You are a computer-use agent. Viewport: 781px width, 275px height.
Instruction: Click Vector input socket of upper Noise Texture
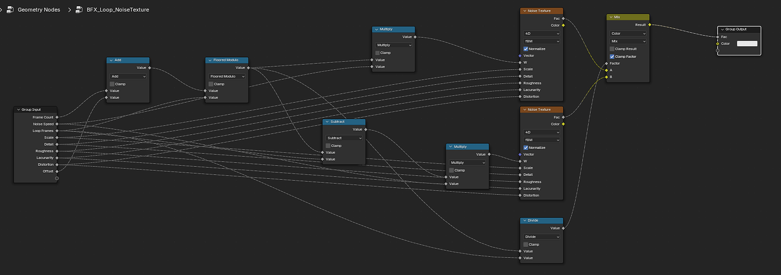pos(520,55)
